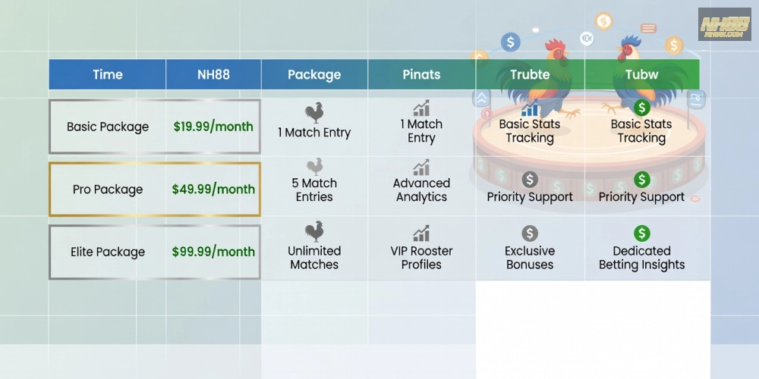Click the chart icon above VIP Rooster Profiles
The image size is (759, 379).
[421, 233]
